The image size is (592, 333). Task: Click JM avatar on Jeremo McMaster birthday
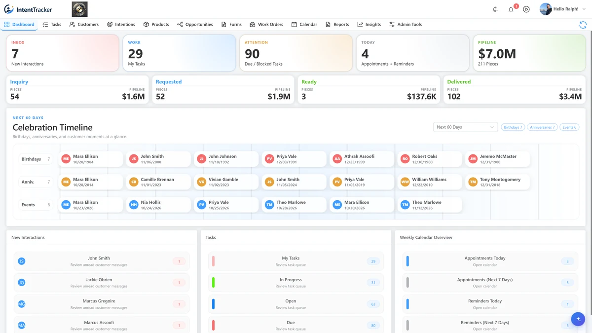473,159
